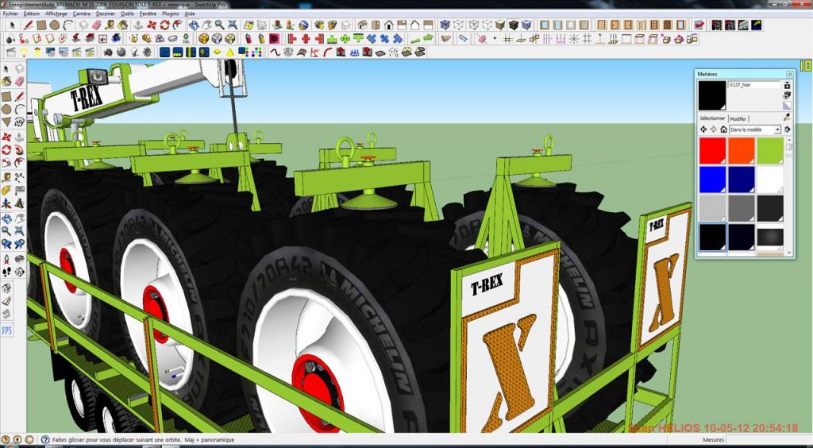Click the details arrow right of the Dans le modèle dropdown
813x448 pixels.
point(787,129)
